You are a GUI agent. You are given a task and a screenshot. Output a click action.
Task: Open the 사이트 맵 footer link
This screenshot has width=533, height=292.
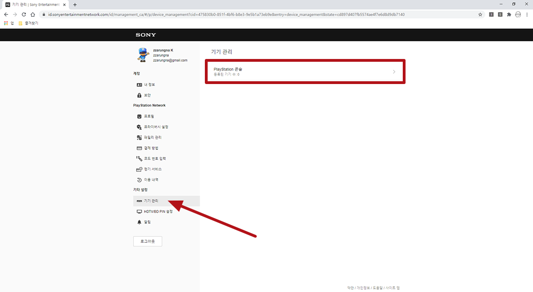point(393,288)
